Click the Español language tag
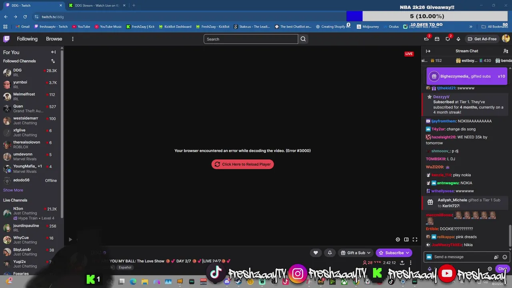 [x=125, y=267]
